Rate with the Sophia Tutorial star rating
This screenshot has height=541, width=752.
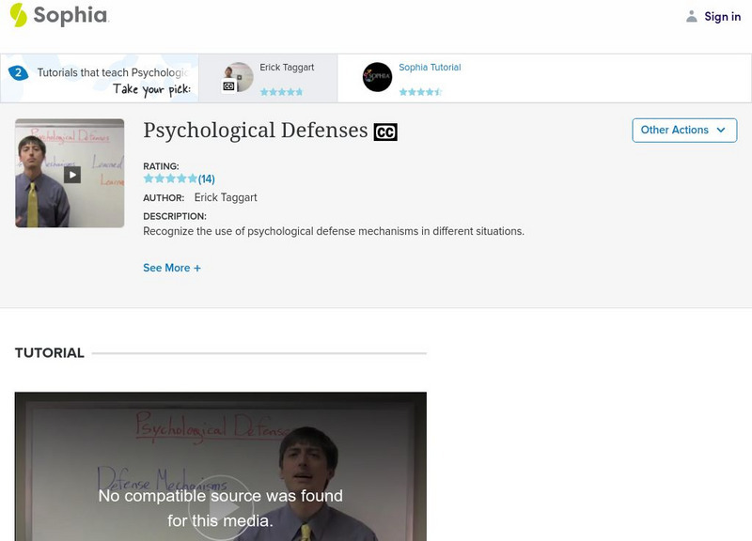point(420,91)
